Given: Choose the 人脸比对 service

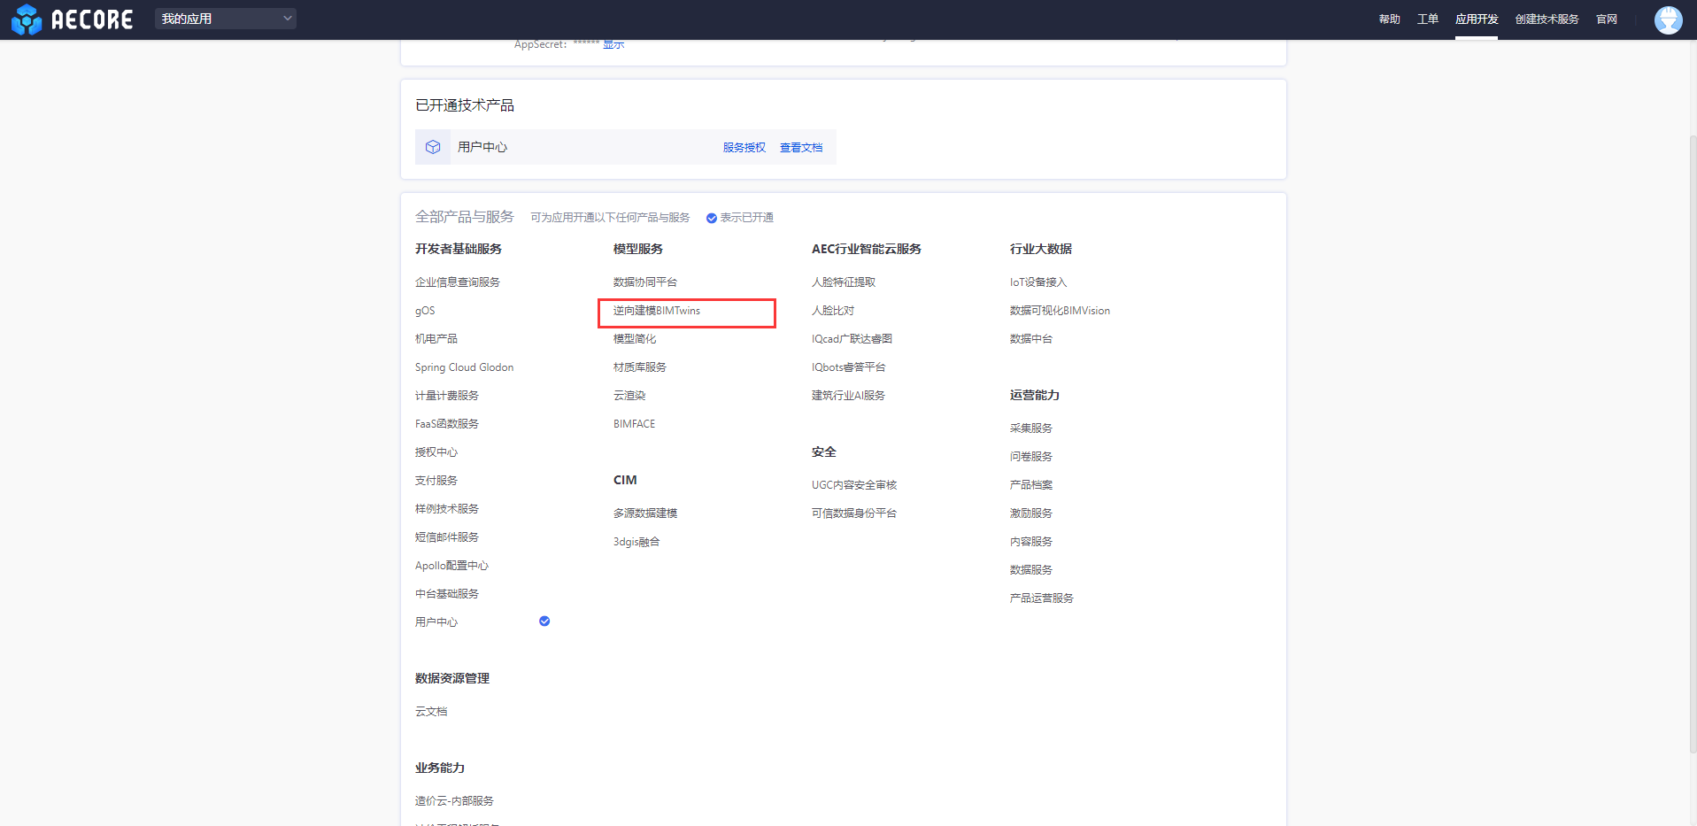Looking at the screenshot, I should point(832,311).
